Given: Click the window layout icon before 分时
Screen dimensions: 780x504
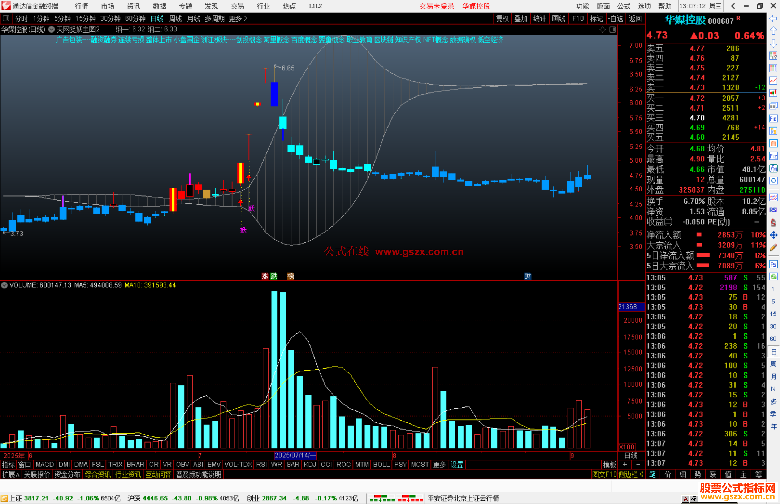Looking at the screenshot, I should coord(6,18).
